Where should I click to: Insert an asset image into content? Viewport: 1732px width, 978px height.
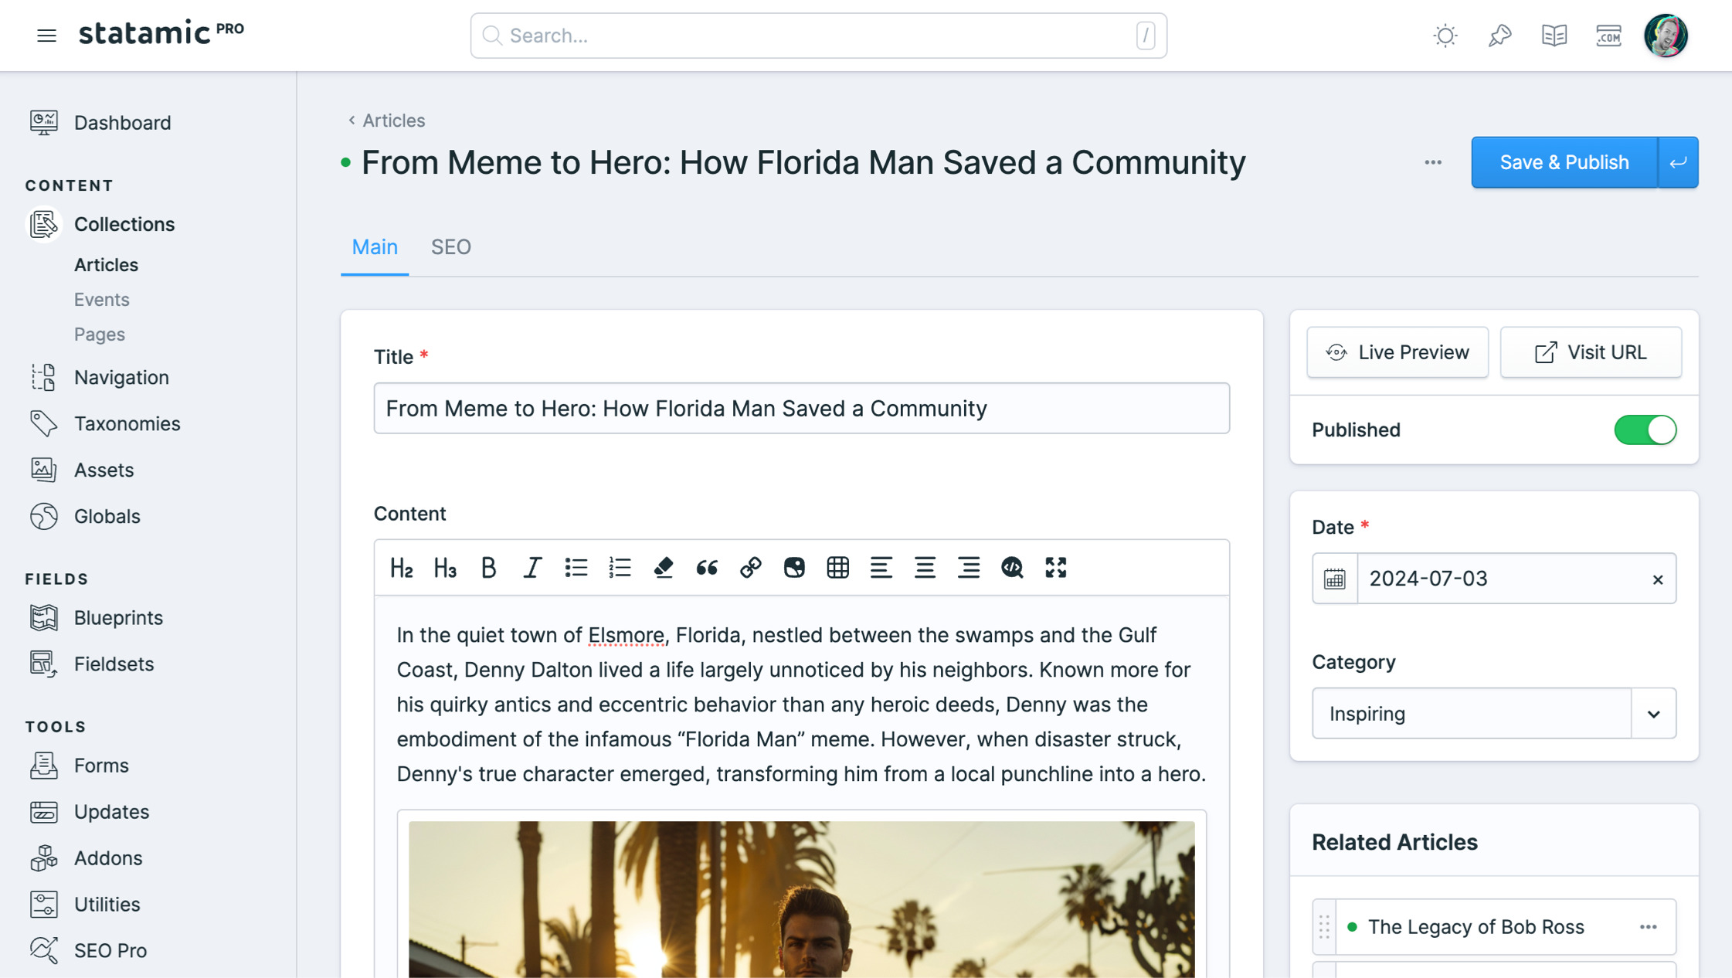[x=794, y=568]
